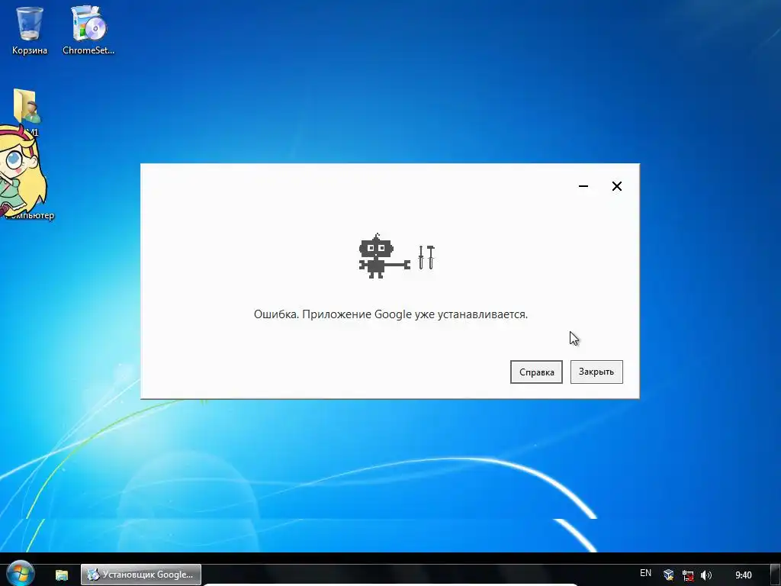Image resolution: width=781 pixels, height=586 pixels.
Task: Minimize the Google installer dialog
Action: pos(583,186)
